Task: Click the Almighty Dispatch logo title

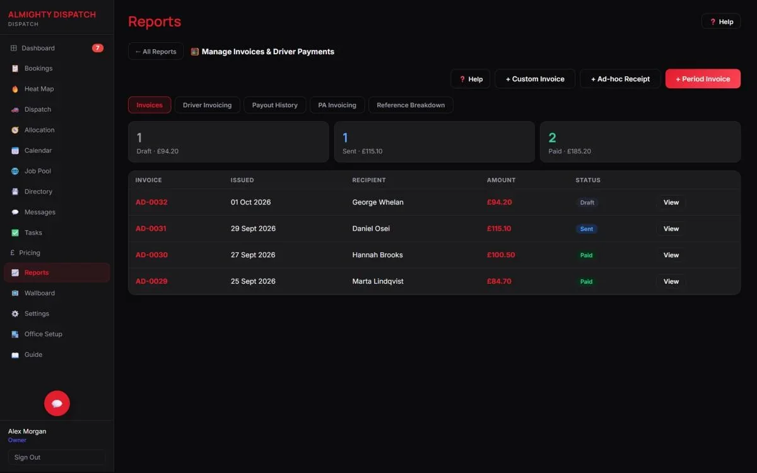Action: click(x=52, y=15)
